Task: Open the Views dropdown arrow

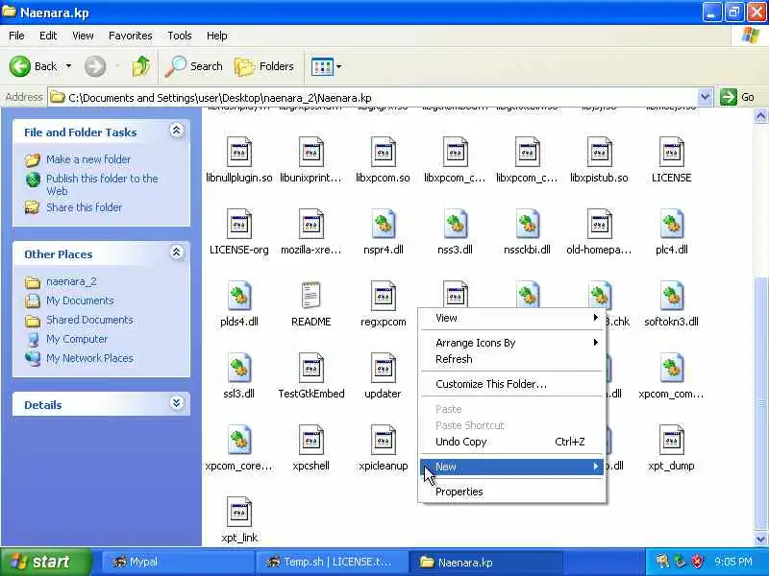Action: 339,66
